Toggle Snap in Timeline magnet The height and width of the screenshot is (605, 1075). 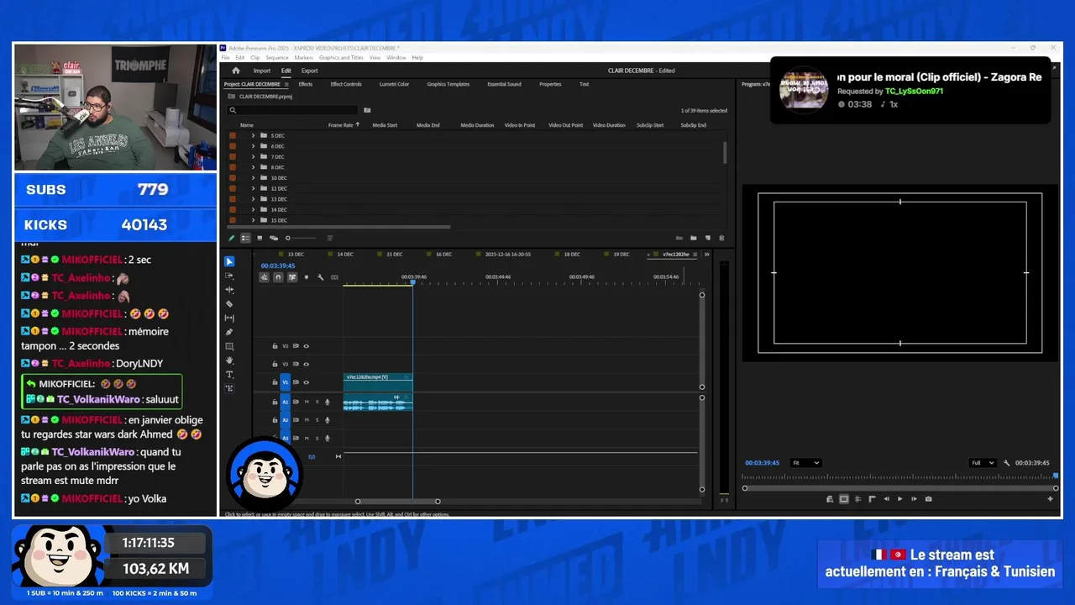pyautogui.click(x=278, y=277)
